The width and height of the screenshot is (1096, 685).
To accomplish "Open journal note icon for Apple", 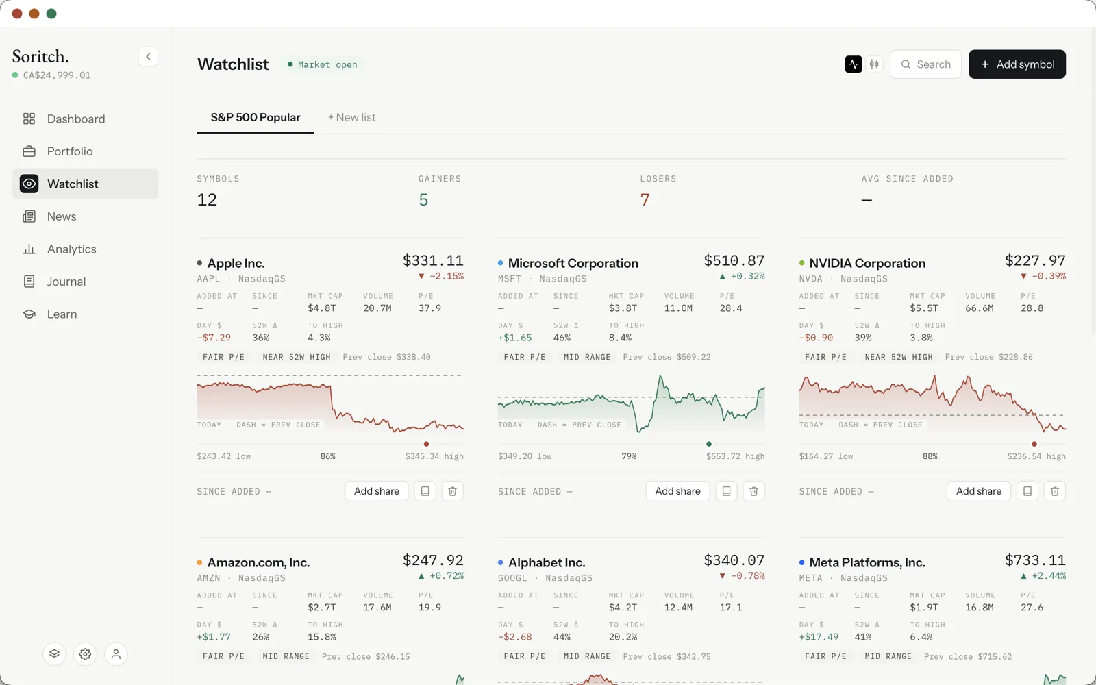I will 425,491.
